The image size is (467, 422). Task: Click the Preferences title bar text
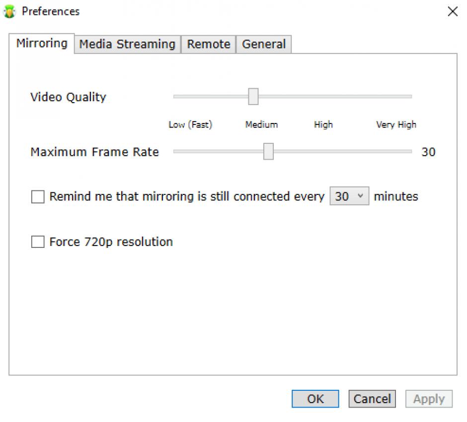tap(51, 11)
